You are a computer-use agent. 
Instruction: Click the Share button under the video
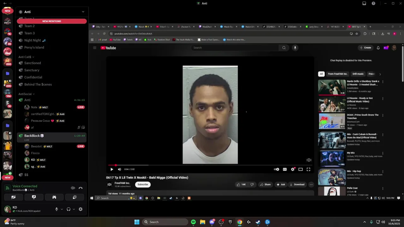[265, 184]
